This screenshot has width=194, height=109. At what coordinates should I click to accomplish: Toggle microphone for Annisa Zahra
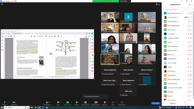tap(188, 30)
